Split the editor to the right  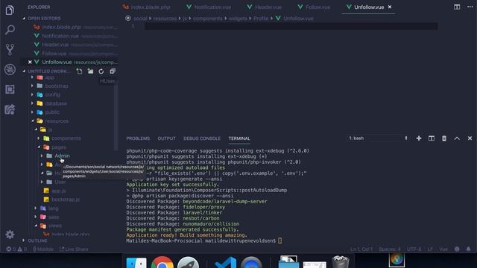457,7
